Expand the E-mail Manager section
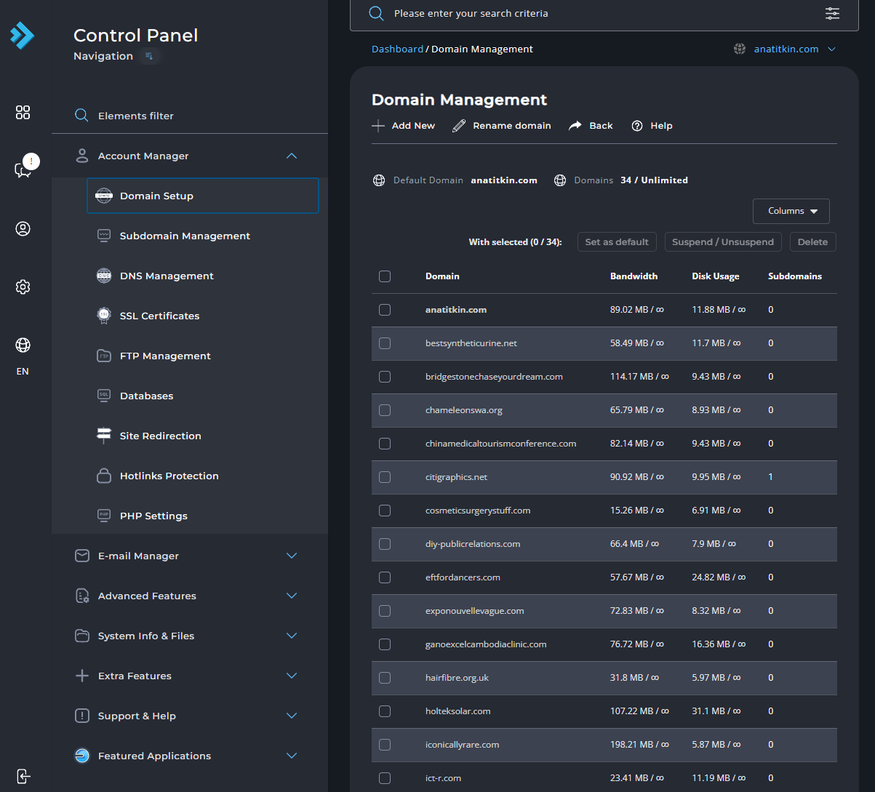875x792 pixels. 189,556
